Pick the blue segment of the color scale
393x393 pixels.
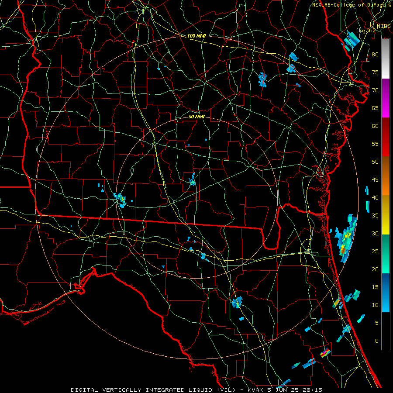[386, 293]
